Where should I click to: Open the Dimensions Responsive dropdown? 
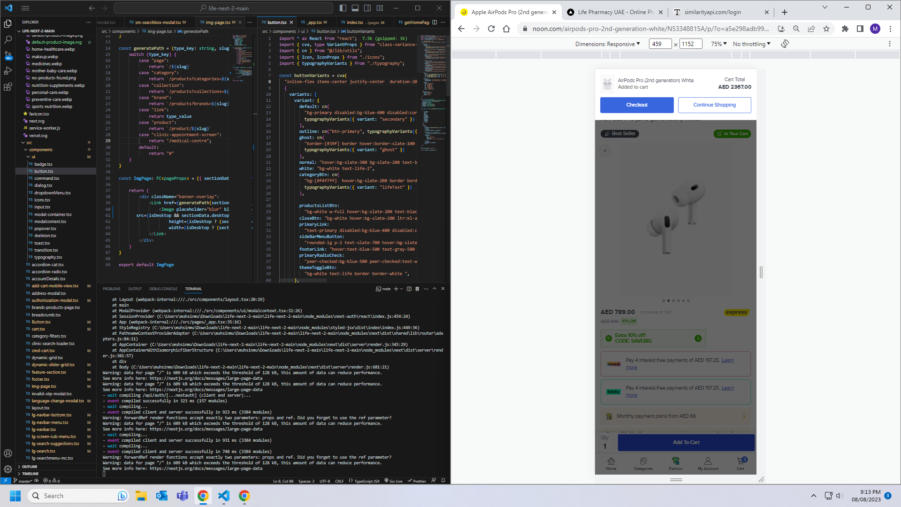tap(607, 44)
